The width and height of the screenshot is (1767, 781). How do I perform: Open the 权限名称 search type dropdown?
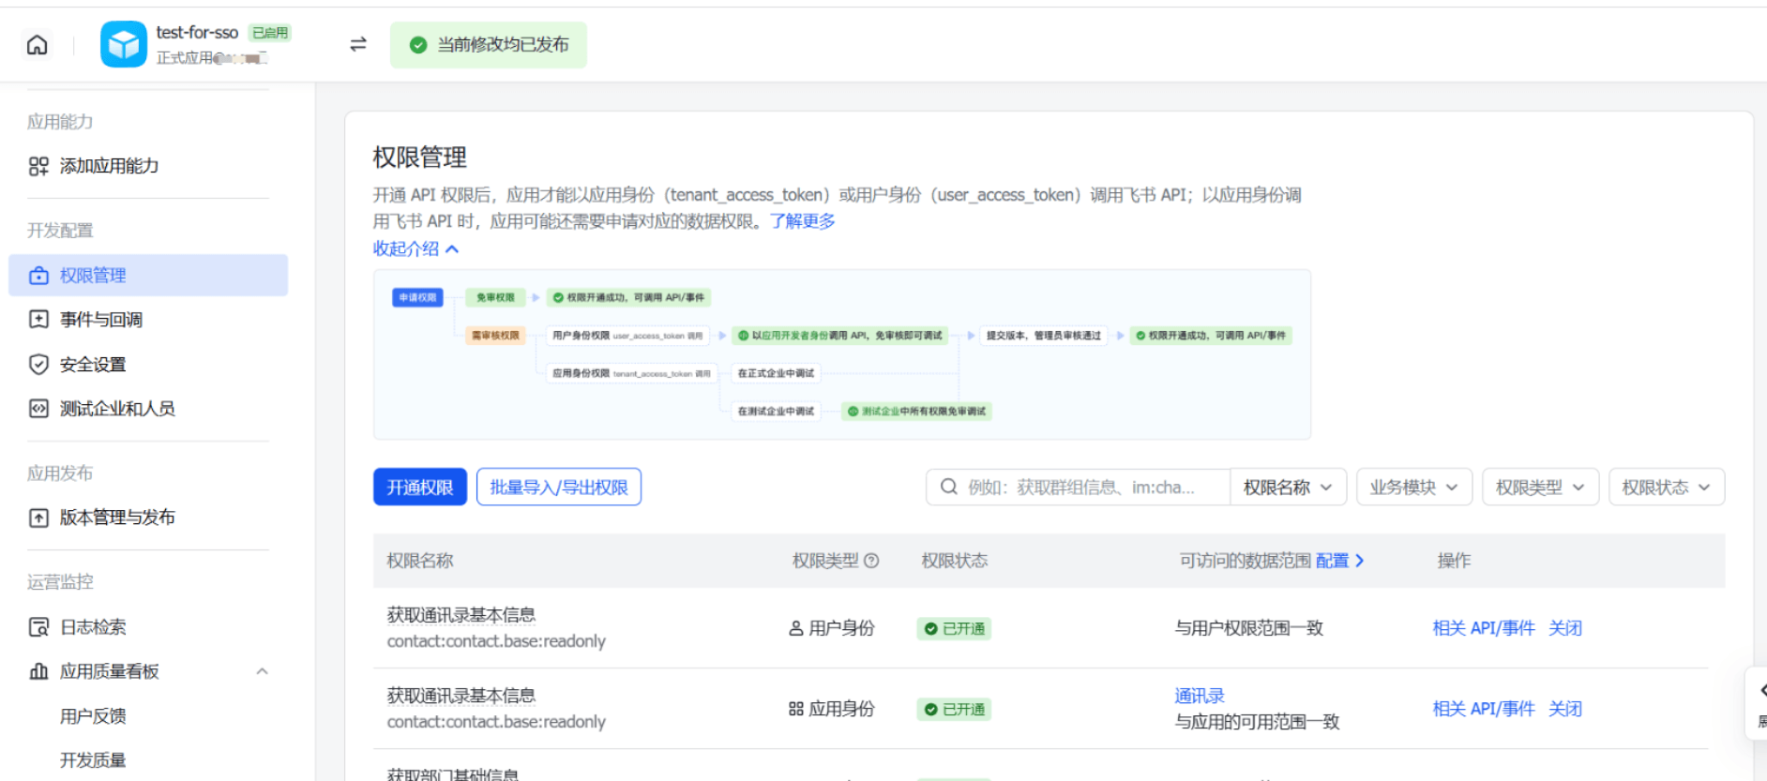[x=1287, y=488]
